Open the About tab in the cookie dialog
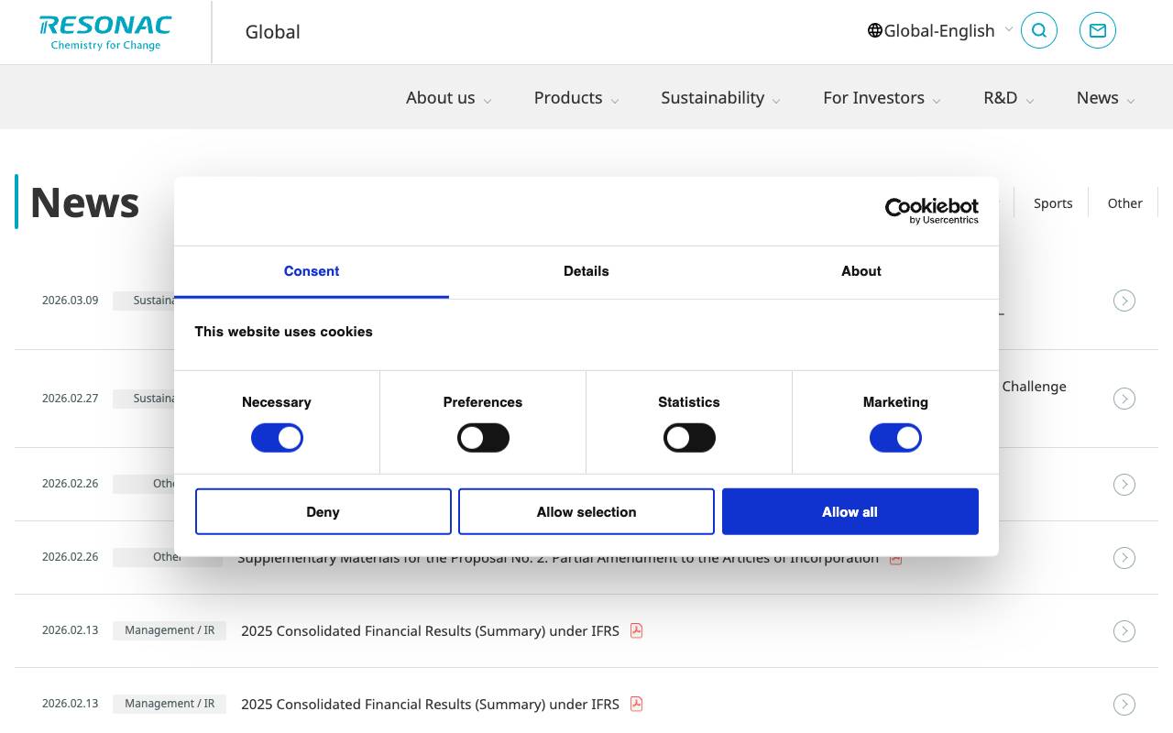The image size is (1173, 733). click(861, 271)
